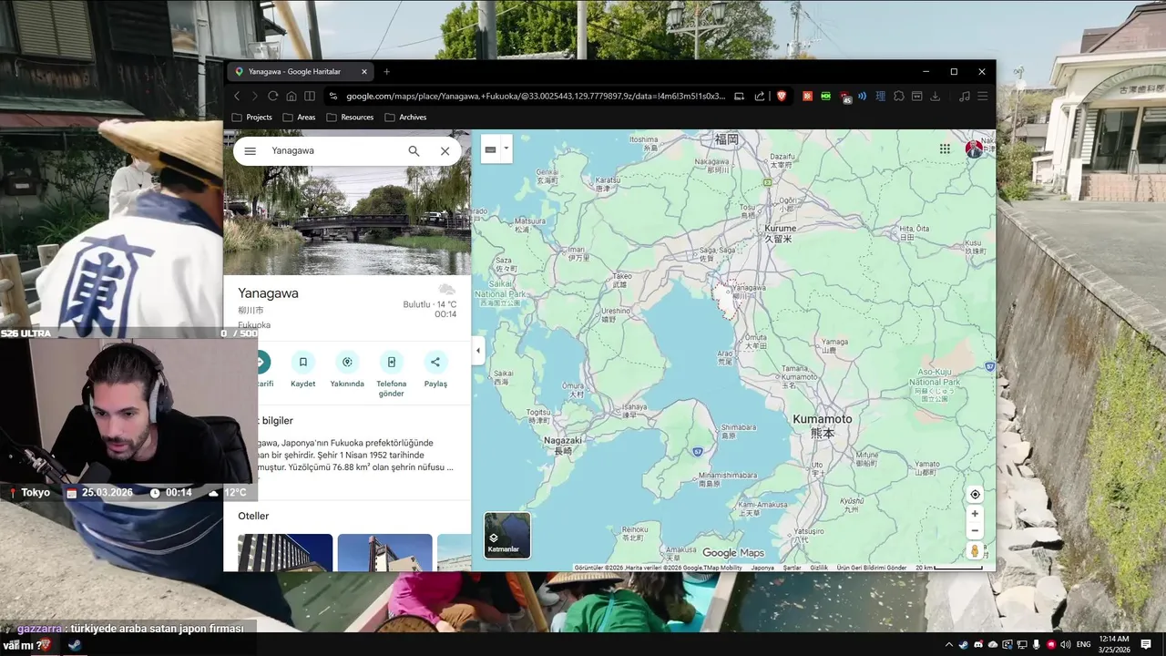Open site settings icon in address bar

pos(333,96)
